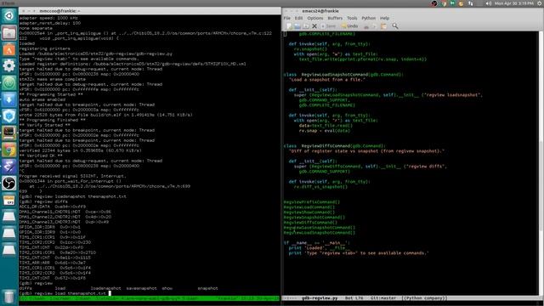Click Emacs Copy toolbar icon
This screenshot has height=306, width=544.
coord(375,26)
